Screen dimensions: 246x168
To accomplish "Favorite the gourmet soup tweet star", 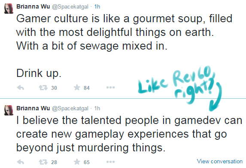I will 77,87.
